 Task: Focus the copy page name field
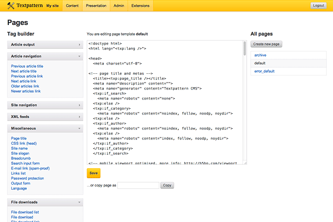[x=138, y=185]
